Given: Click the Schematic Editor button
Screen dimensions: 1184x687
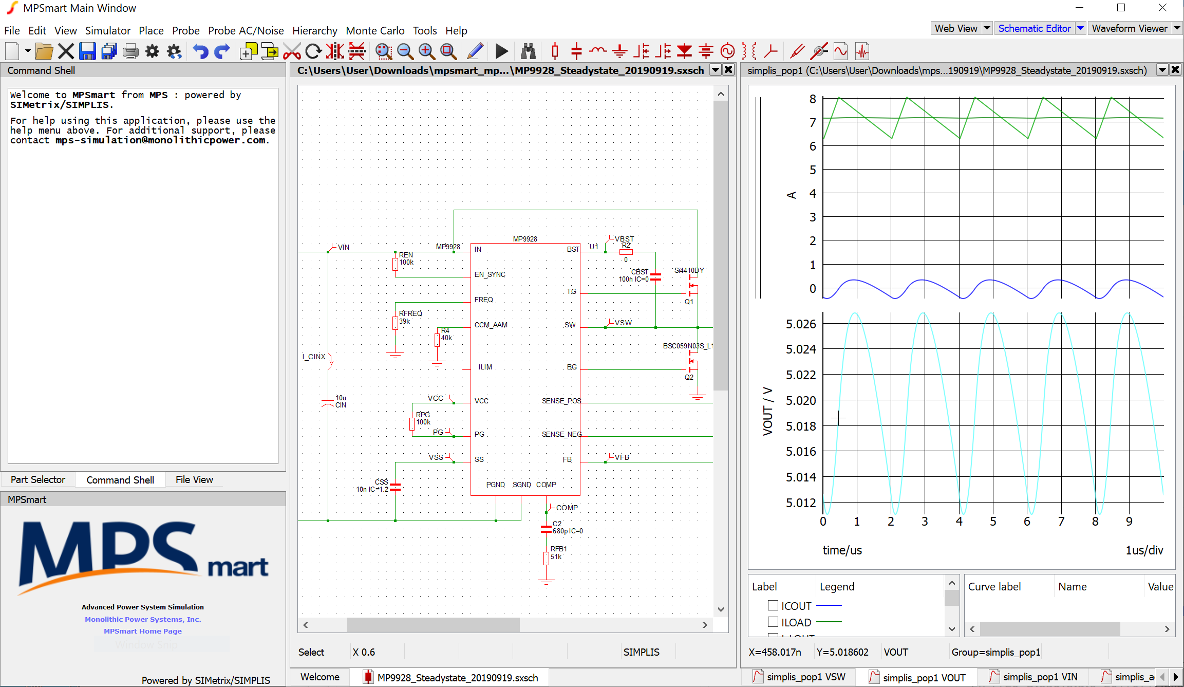Looking at the screenshot, I should pyautogui.click(x=1035, y=28).
